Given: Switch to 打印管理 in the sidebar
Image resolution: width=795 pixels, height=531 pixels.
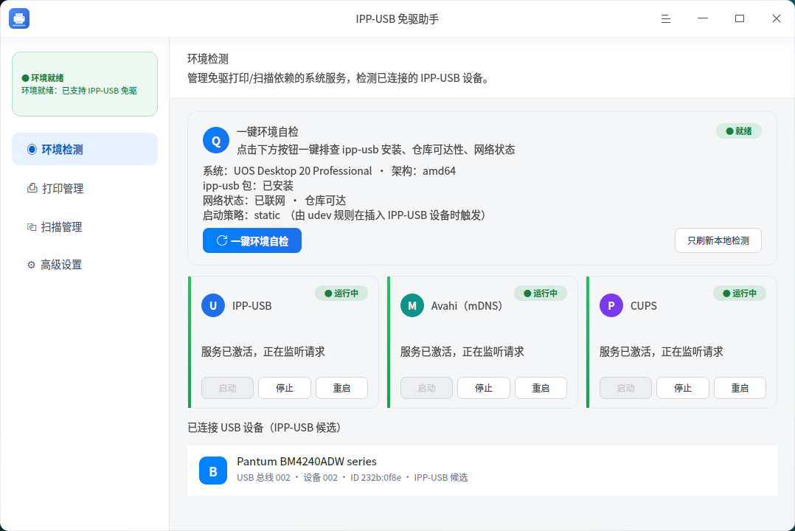Looking at the screenshot, I should pos(85,188).
